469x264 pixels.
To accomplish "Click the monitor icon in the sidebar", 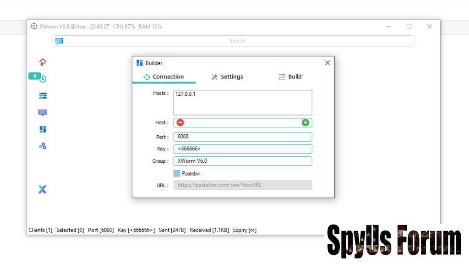I will (x=43, y=112).
